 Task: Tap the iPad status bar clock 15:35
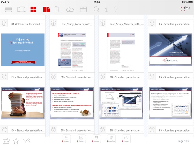[97, 2]
